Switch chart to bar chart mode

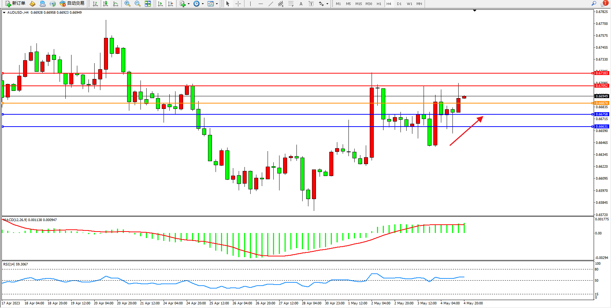pyautogui.click(x=95, y=4)
